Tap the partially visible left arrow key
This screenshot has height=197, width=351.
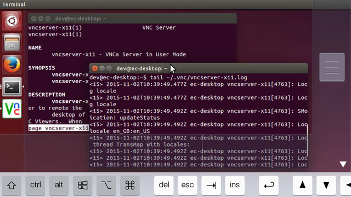coord(346,185)
